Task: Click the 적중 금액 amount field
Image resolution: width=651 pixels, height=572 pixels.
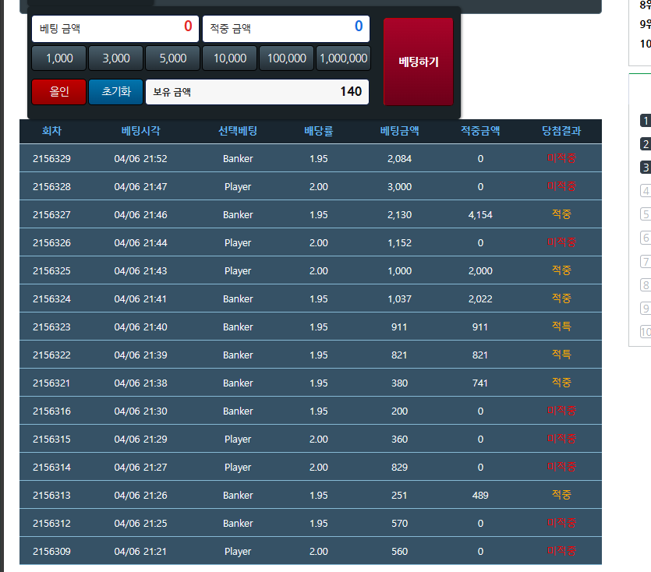Action: click(x=286, y=29)
